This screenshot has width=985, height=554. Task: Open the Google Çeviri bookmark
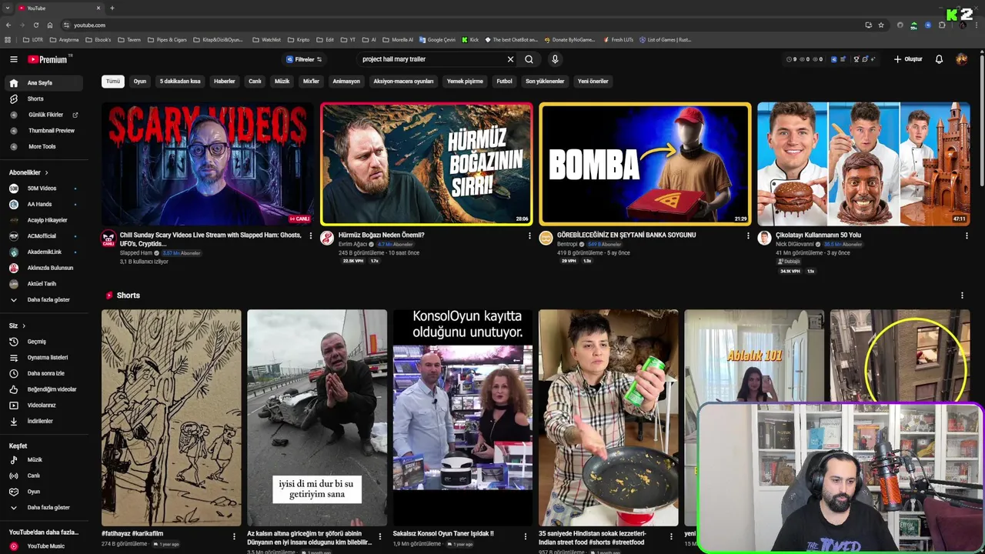(x=437, y=39)
